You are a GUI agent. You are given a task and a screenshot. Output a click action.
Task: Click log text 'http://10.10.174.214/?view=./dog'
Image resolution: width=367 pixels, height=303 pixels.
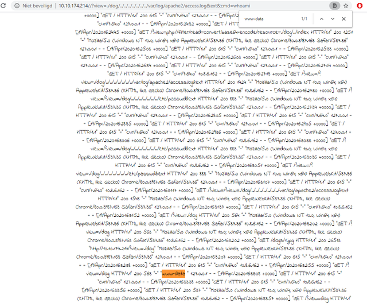click(x=122, y=248)
